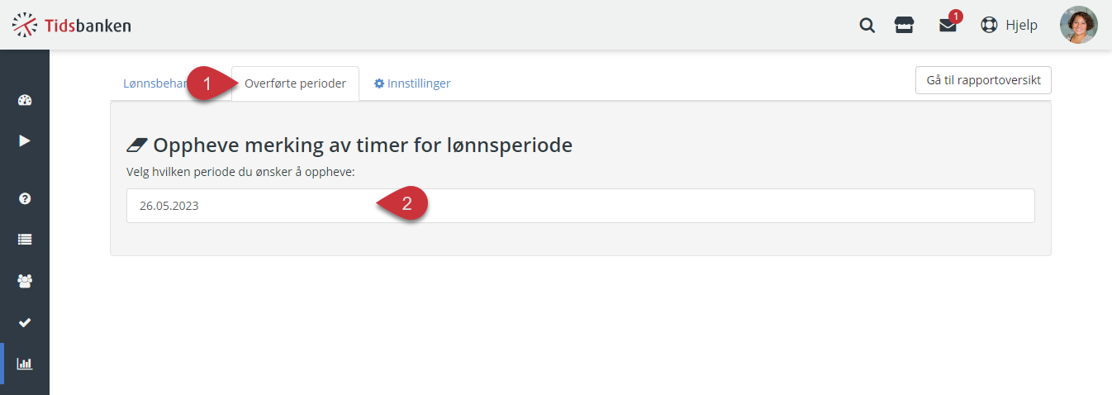Open the period dropdown showing 26.05.2023

[x=580, y=206]
